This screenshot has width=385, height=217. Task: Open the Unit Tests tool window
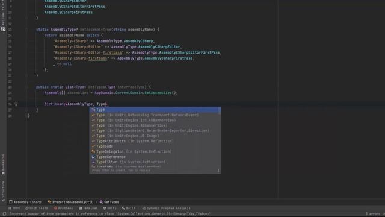coord(37,208)
